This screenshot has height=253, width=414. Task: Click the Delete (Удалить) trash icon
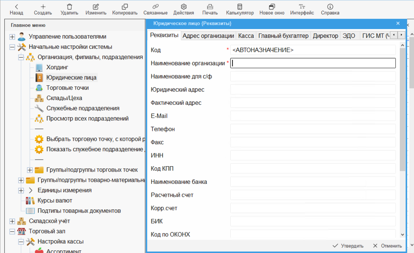(69, 7)
